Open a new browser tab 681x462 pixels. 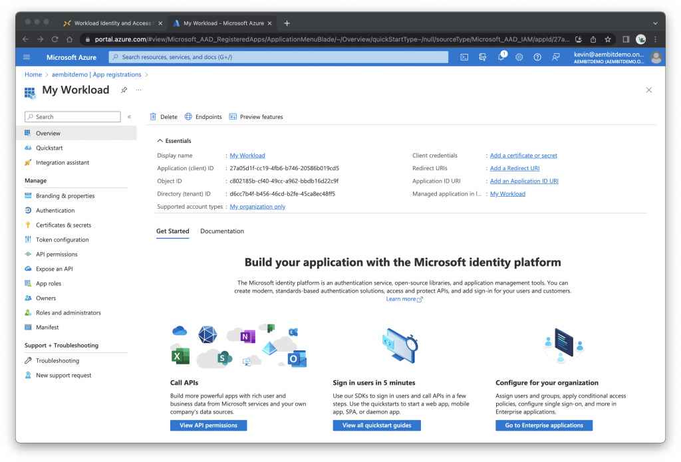coord(287,23)
